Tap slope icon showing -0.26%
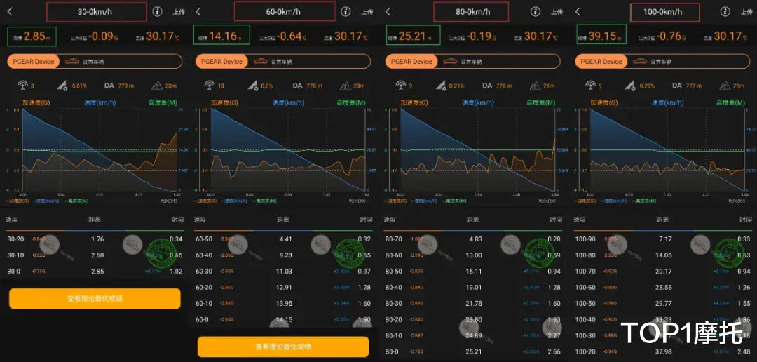The height and width of the screenshot is (362, 757). [631, 86]
